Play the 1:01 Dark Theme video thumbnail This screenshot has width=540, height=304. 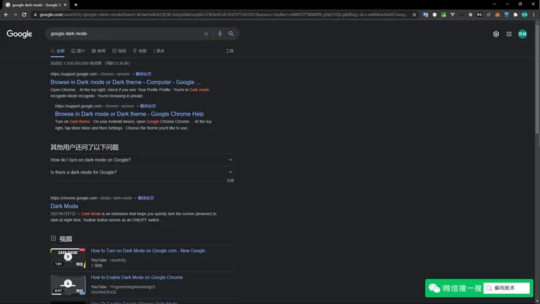click(x=68, y=258)
